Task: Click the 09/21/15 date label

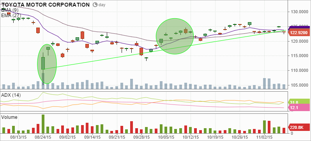Action: pos(117,137)
